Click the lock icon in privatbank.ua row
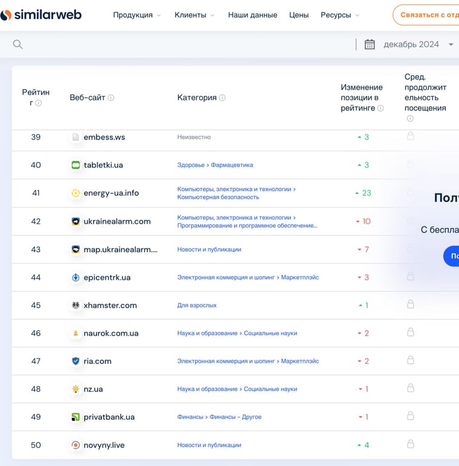Viewport: 459px width, 466px height. coord(410,416)
